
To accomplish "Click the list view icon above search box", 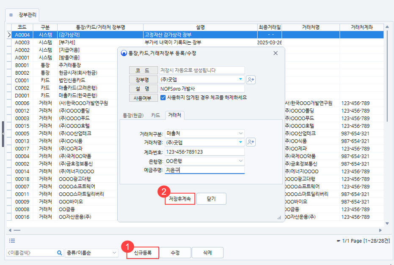I will tap(12, 241).
